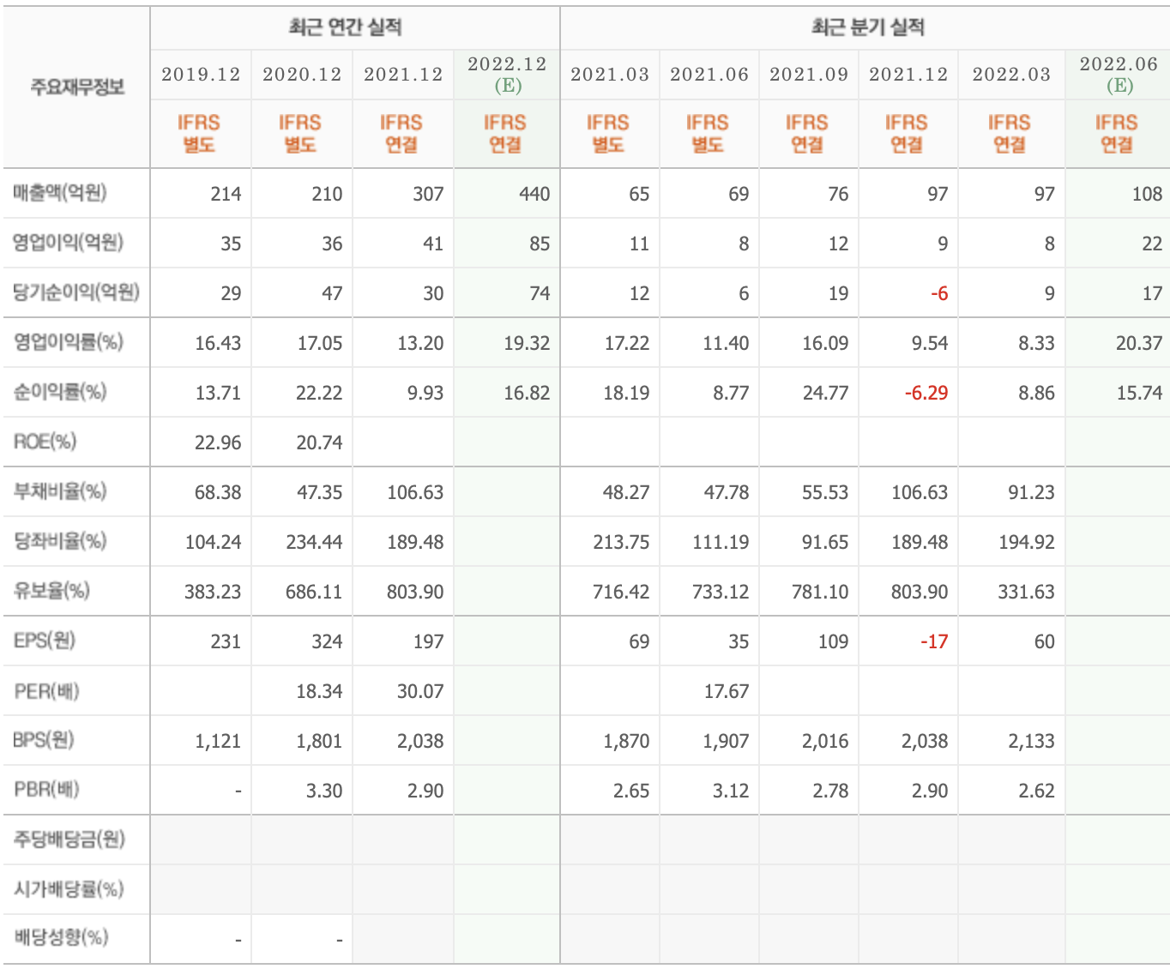This screenshot has height=969, width=1170.
Task: Click the 2022.12 (E) annual column header
Action: pyautogui.click(x=507, y=75)
